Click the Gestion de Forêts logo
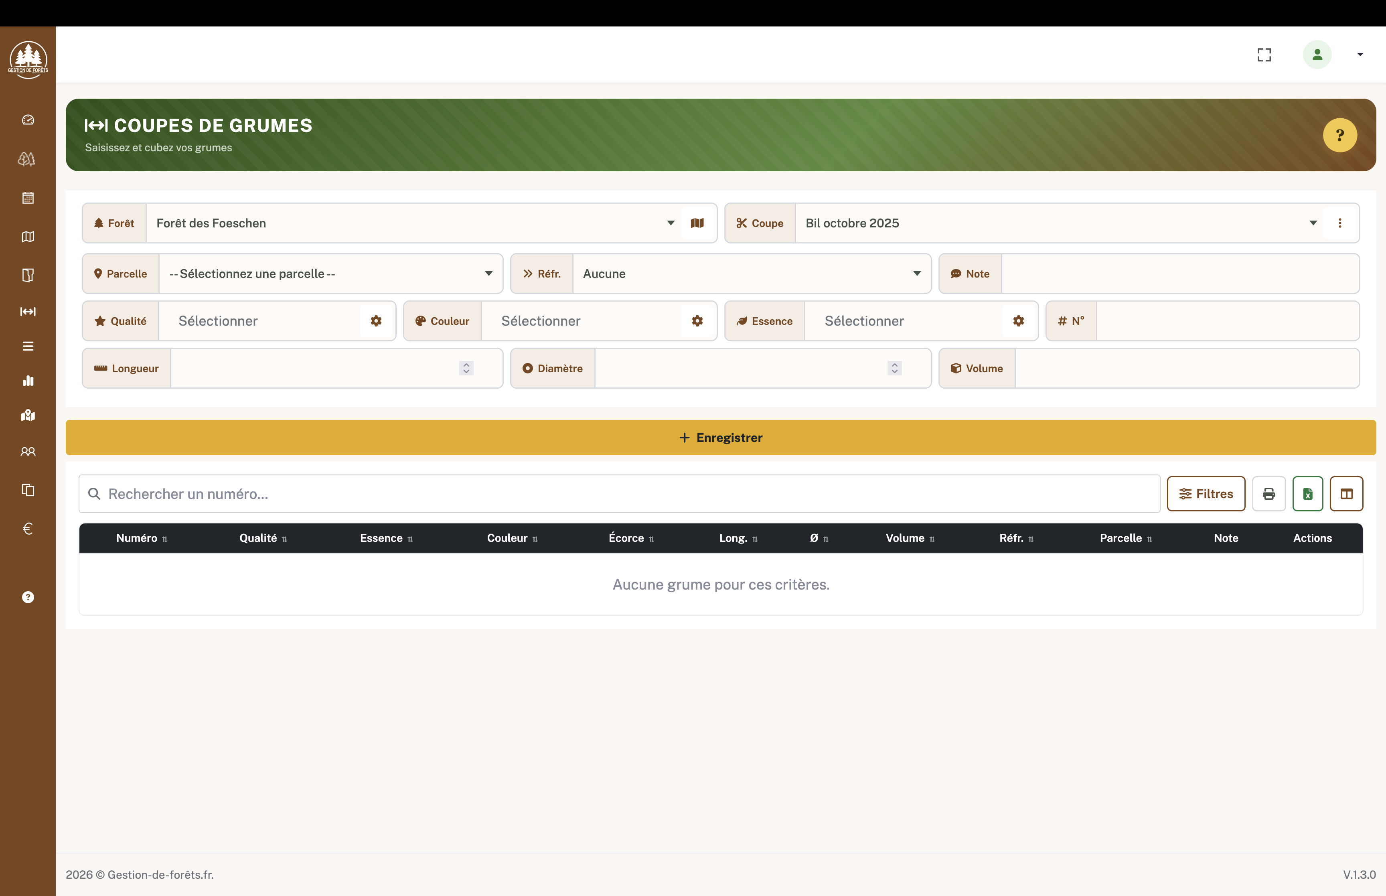The width and height of the screenshot is (1386, 896). (28, 59)
